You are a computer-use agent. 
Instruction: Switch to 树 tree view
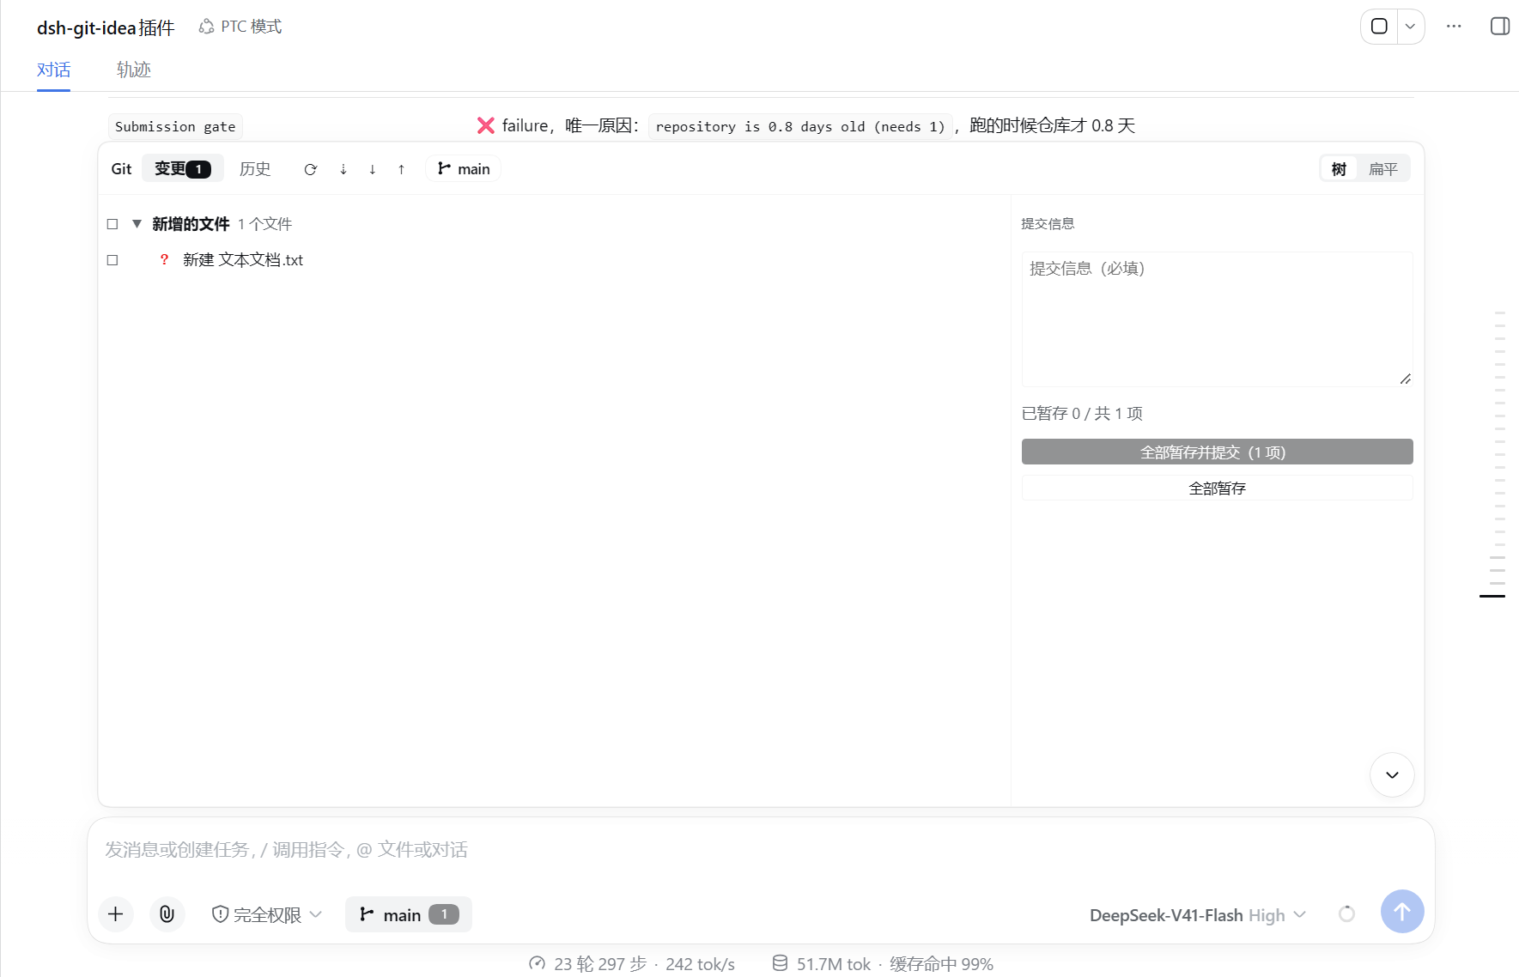click(x=1339, y=169)
